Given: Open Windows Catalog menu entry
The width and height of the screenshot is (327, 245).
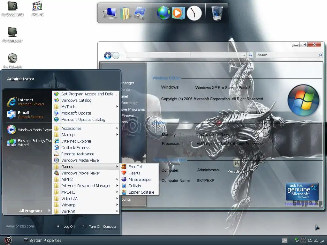Looking at the screenshot, I should 86,100.
